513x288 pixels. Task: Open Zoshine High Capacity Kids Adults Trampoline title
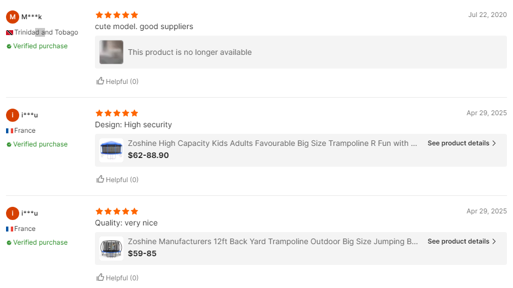(x=272, y=143)
